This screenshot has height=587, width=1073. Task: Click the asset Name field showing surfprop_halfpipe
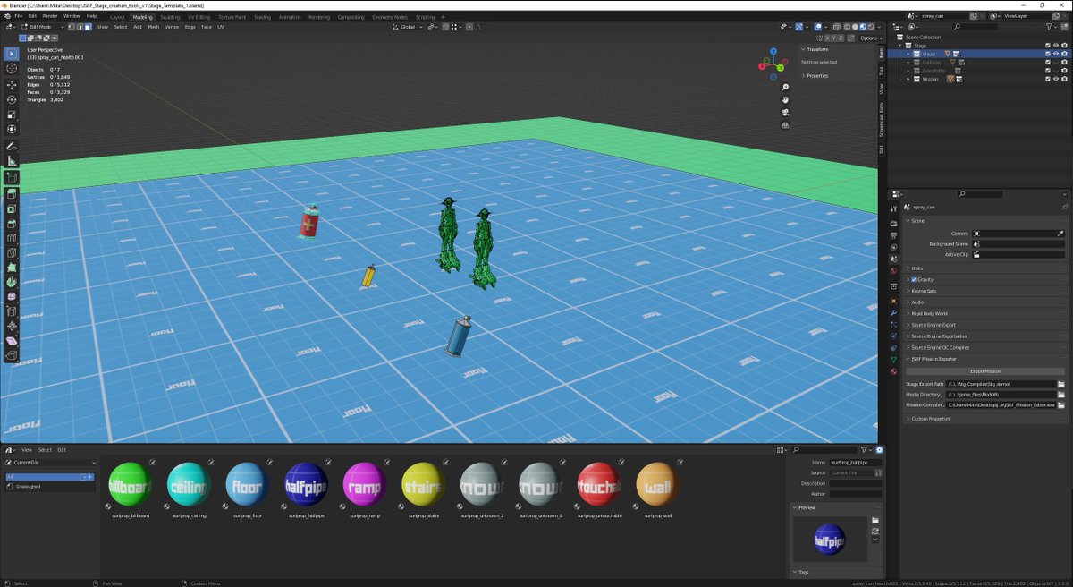pos(856,462)
